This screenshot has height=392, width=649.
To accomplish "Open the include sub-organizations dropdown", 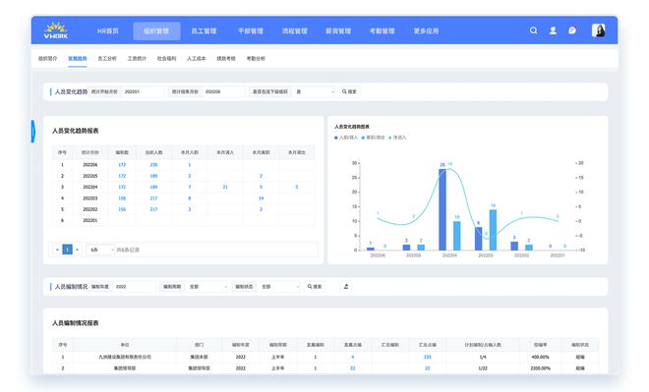I will pos(314,91).
